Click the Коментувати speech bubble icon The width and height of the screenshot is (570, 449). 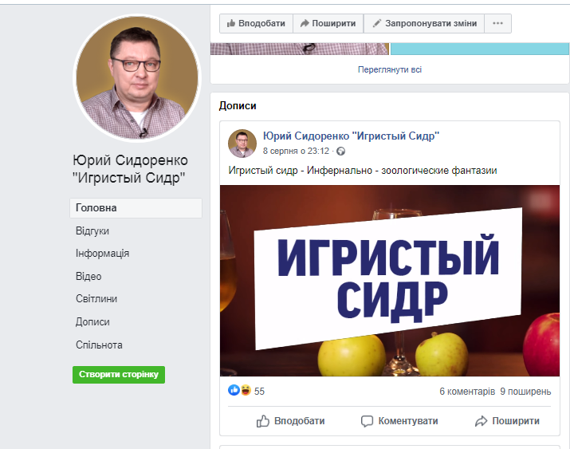(367, 421)
